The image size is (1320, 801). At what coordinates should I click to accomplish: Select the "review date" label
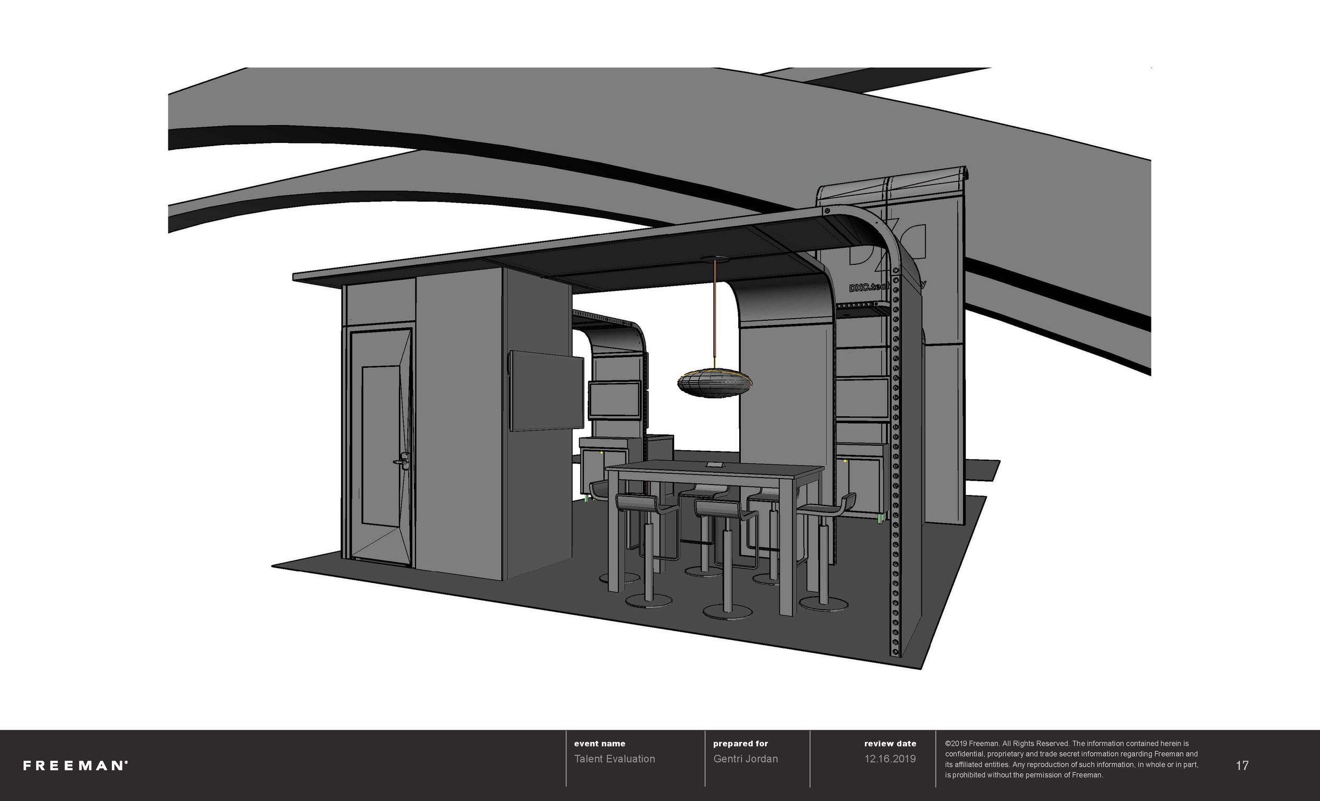pyautogui.click(x=890, y=743)
